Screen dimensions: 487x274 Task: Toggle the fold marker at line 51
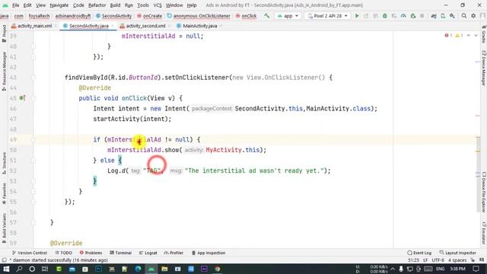pyautogui.click(x=33, y=161)
